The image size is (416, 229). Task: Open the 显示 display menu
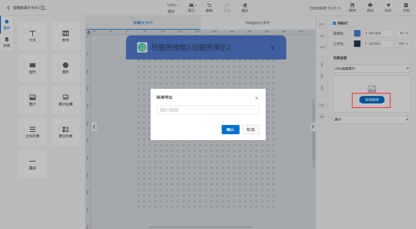(191, 8)
